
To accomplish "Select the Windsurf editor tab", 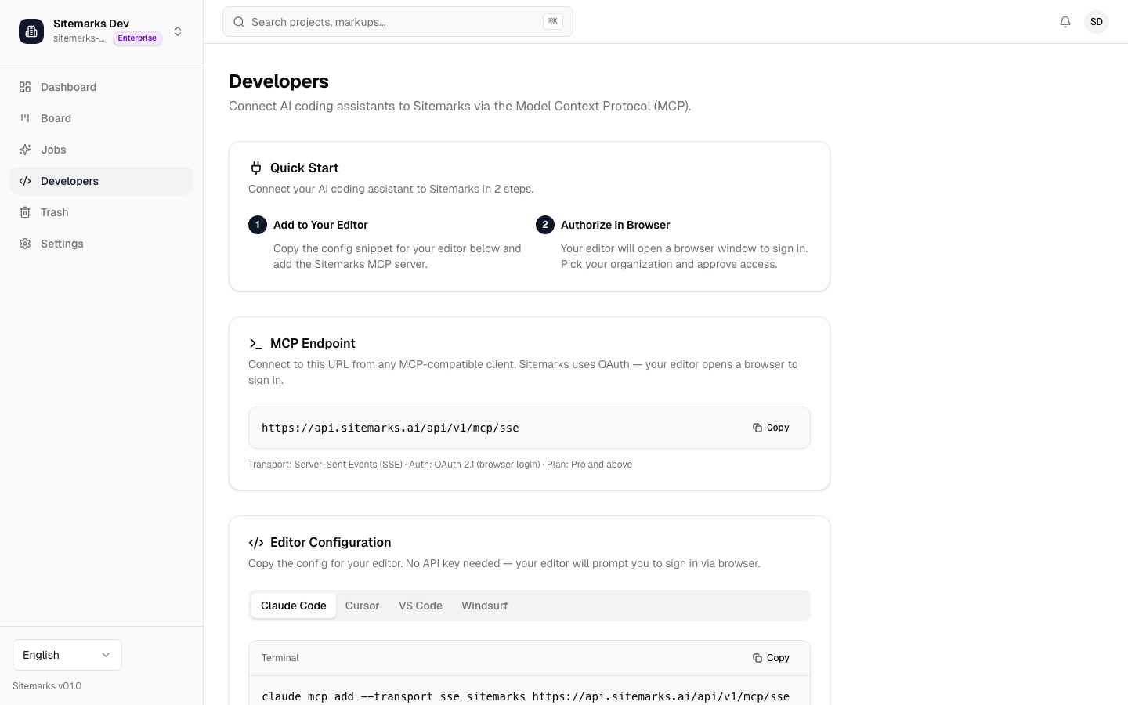I will pyautogui.click(x=484, y=606).
